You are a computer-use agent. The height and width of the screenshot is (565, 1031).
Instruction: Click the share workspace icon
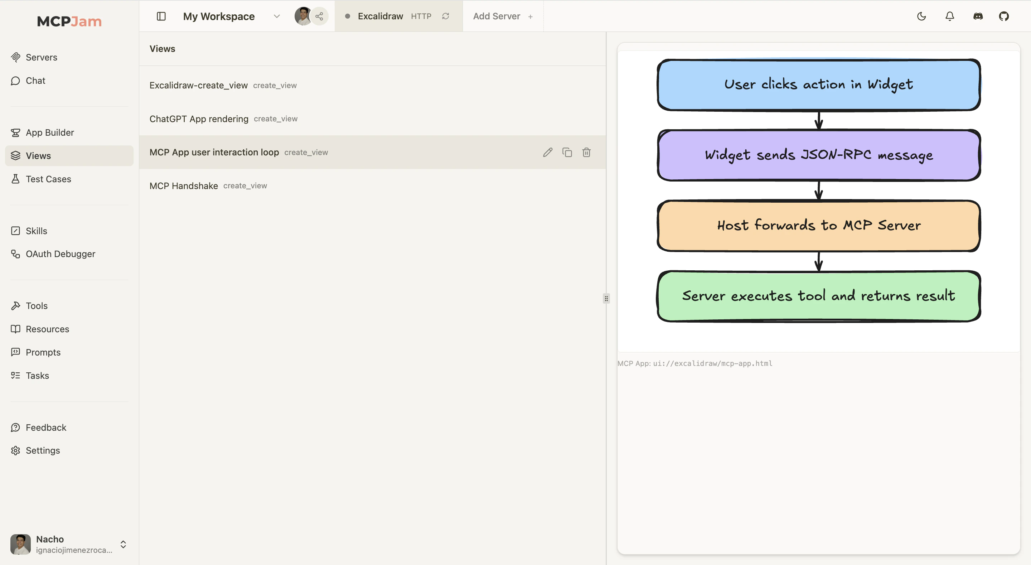click(319, 16)
